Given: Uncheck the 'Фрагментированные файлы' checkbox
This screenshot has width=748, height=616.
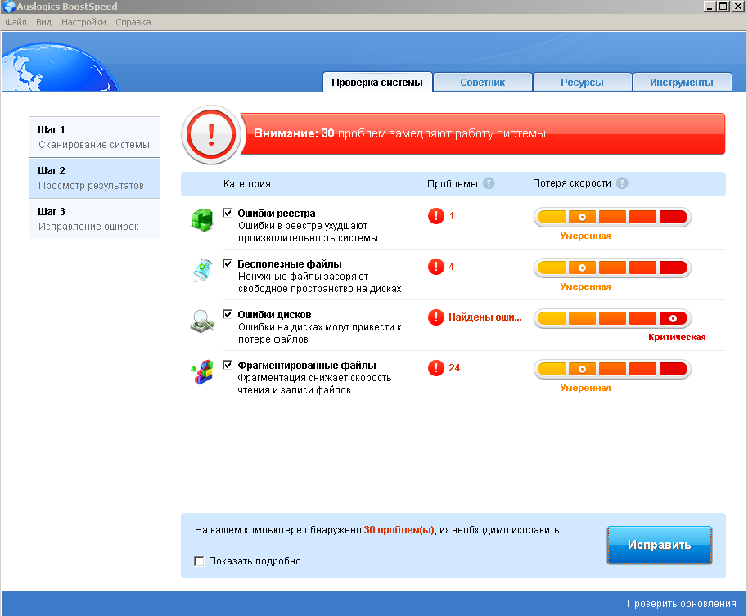Looking at the screenshot, I should tap(228, 365).
